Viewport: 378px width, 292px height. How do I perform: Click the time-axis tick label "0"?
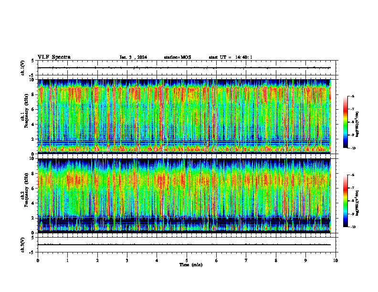38,261
